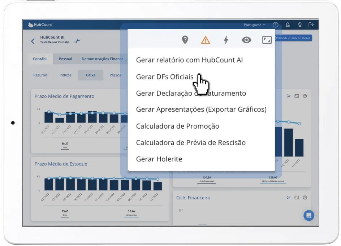Open Calculadora de Promoção
This screenshot has height=246, width=341.
click(x=177, y=126)
